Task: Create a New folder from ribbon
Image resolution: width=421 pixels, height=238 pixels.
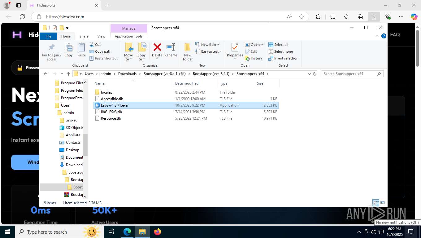Action: pos(188,52)
